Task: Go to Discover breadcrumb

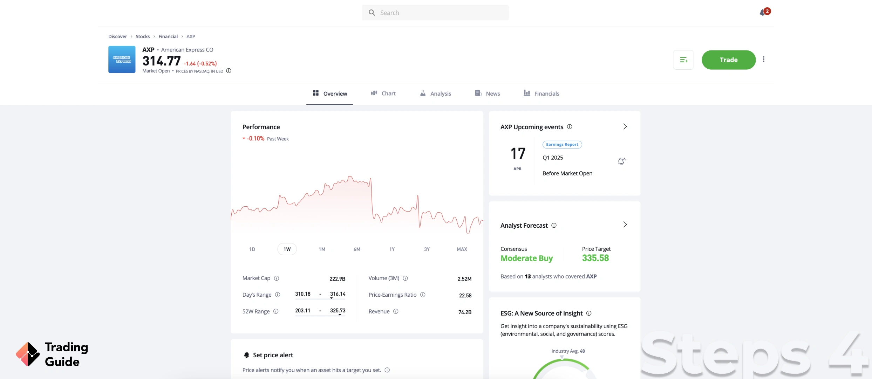Action: [x=117, y=36]
